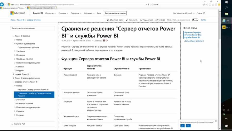232x131 pixels.
Task: Open the Home icon in the browser toolbar
Action: pos(210,5)
